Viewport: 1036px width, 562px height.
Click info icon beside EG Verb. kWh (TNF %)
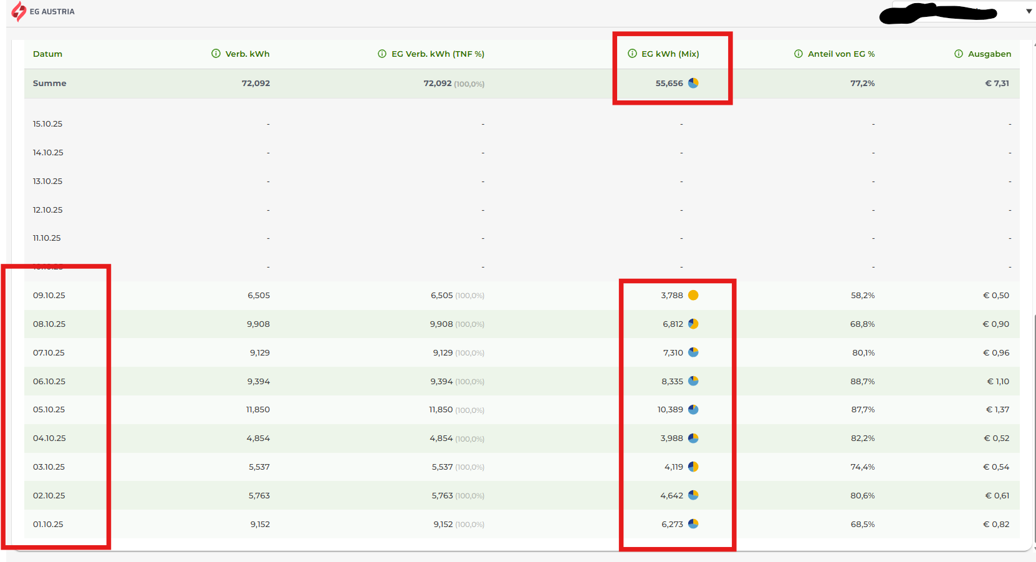click(382, 54)
